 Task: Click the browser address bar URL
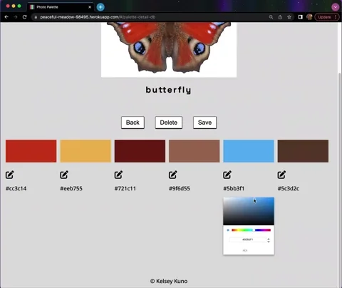tap(98, 17)
